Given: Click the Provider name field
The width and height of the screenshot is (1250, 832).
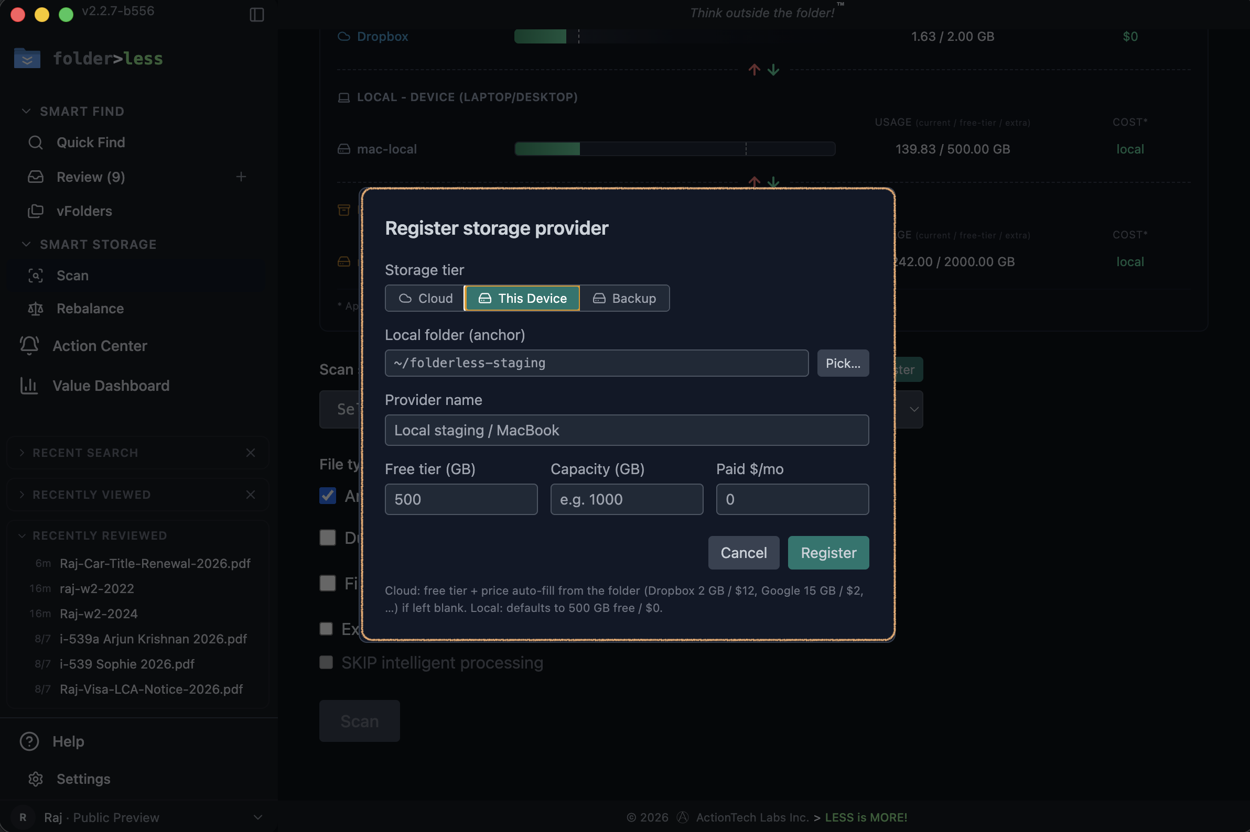Looking at the screenshot, I should tap(627, 430).
